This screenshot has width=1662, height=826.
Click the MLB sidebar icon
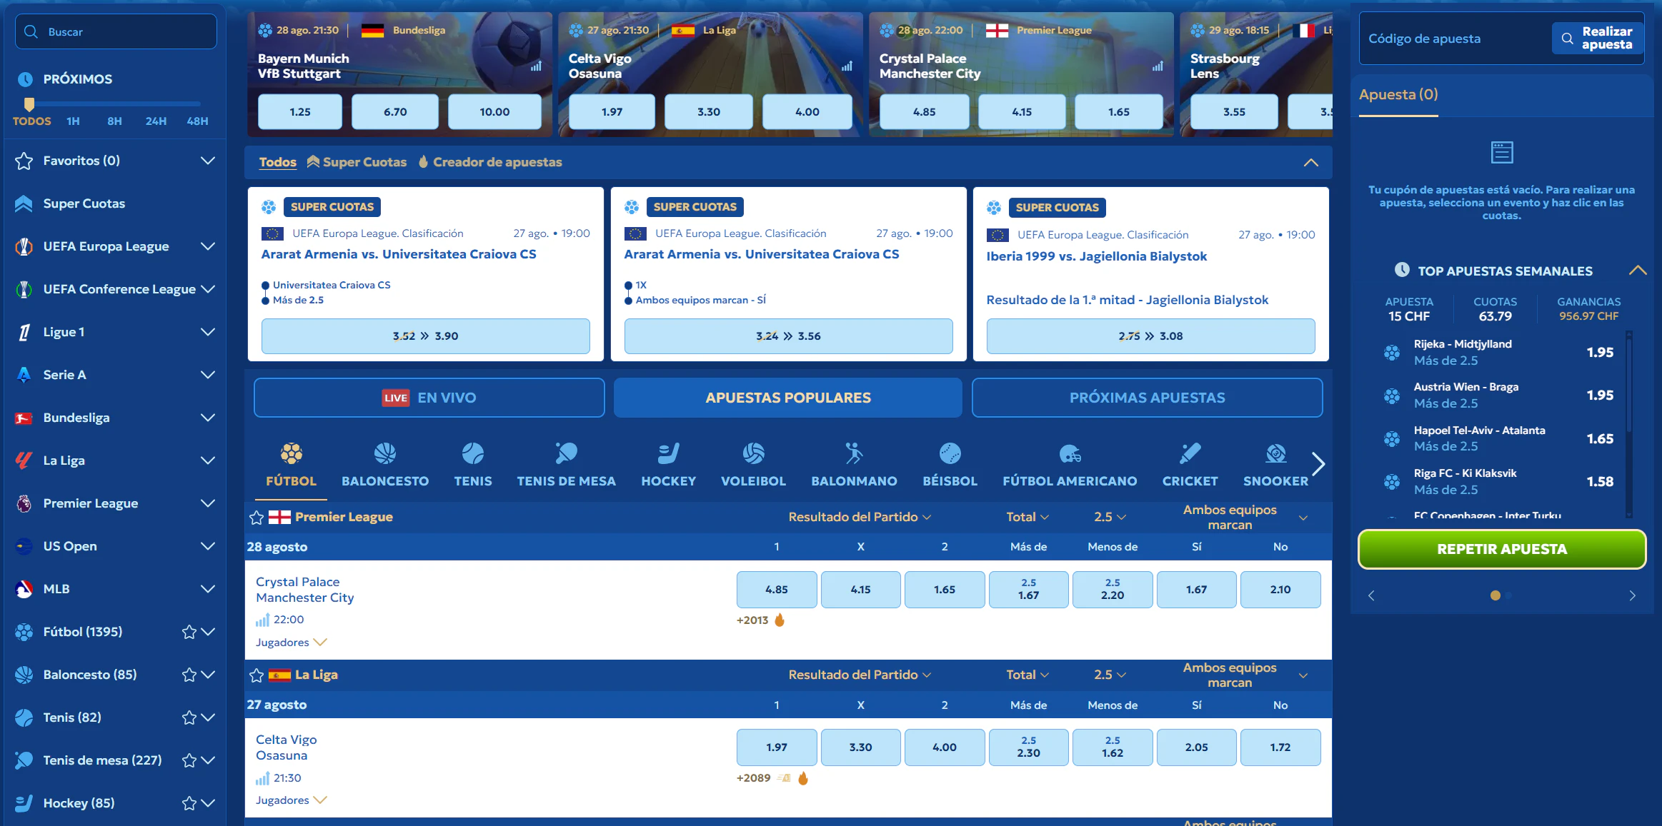[24, 589]
